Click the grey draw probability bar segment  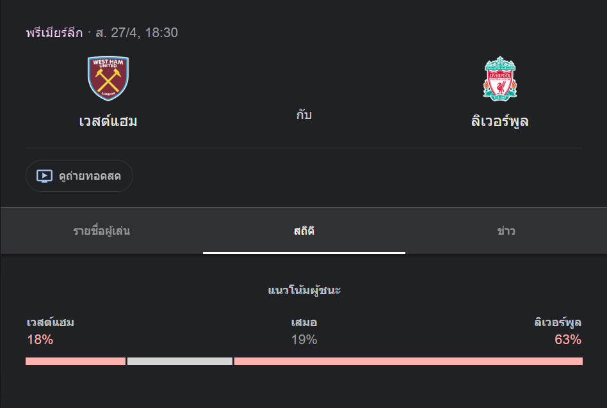[179, 361]
